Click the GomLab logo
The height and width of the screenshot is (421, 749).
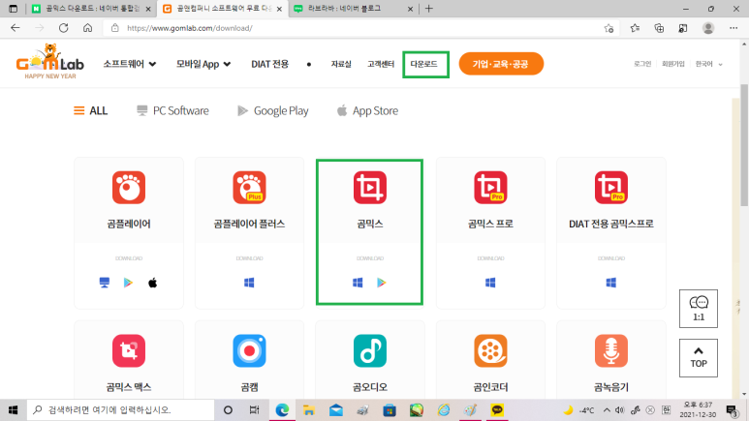[x=50, y=62]
